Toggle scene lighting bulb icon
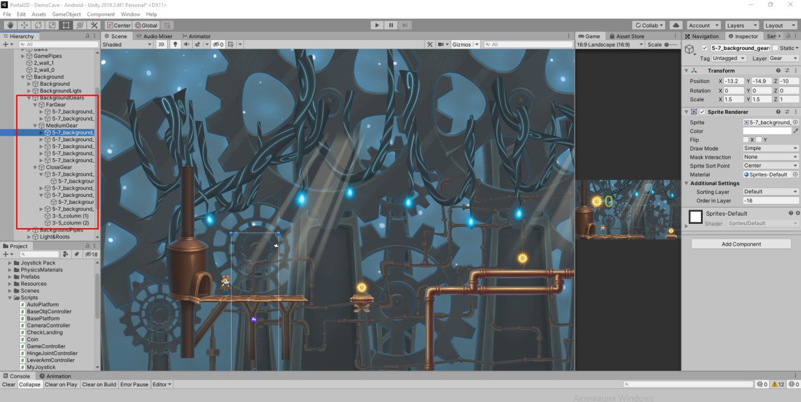 [175, 45]
